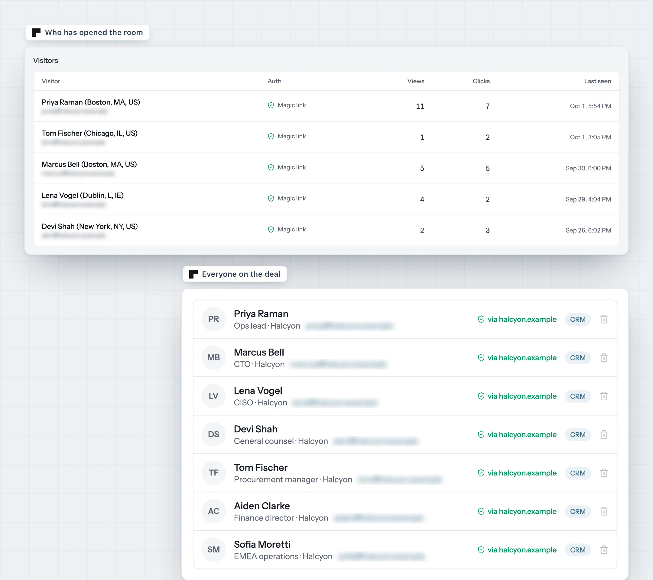The image size is (653, 580).
Task: Open via halcyon.example link for Marcus Bell
Action: coord(517,357)
